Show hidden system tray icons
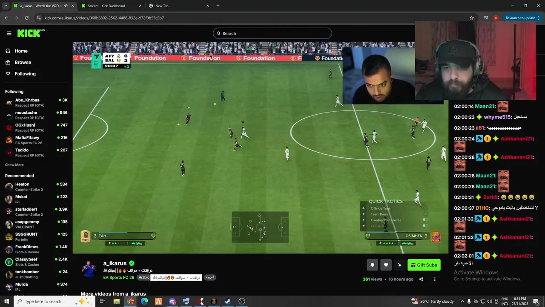Screen dimensions: 545x307 click(462, 301)
